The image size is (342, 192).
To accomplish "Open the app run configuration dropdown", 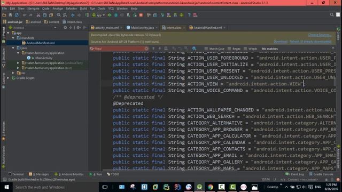I will 98,15.
